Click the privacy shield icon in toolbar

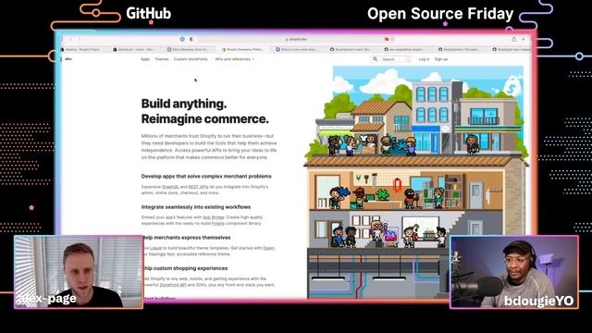point(191,39)
